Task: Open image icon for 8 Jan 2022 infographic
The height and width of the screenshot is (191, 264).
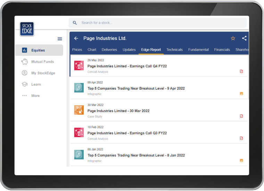Action: tap(241, 160)
